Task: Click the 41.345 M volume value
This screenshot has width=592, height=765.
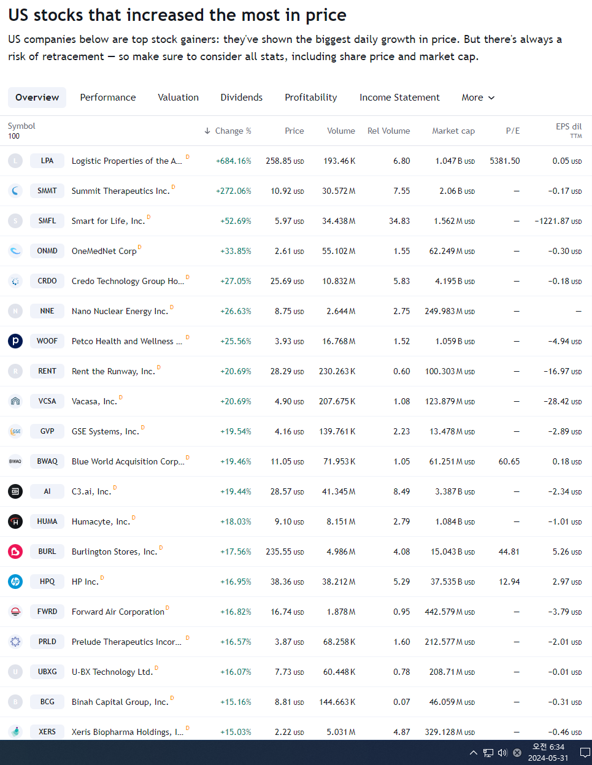Action: tap(339, 491)
